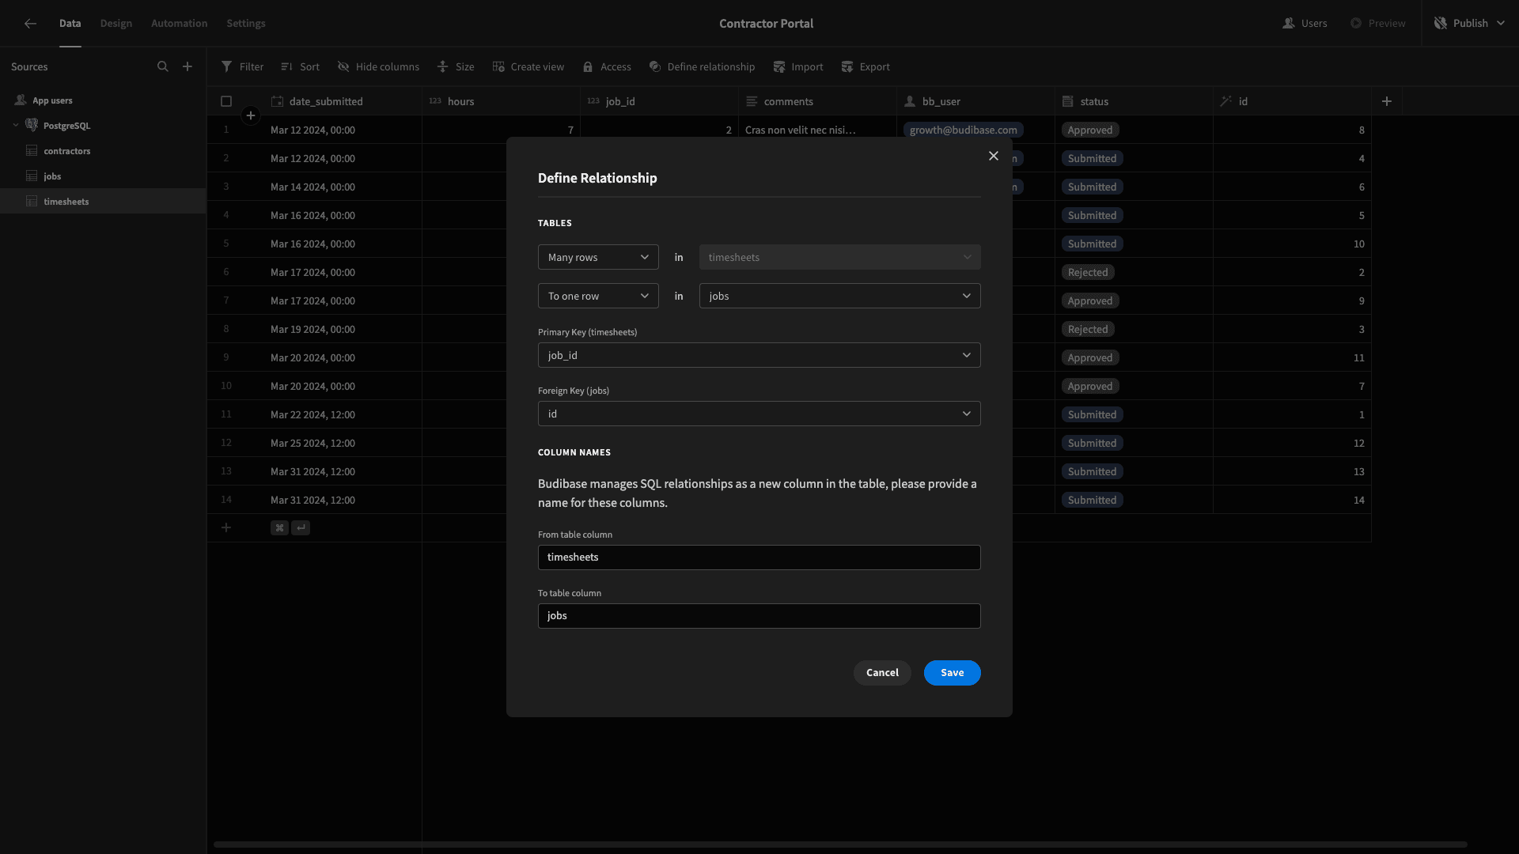Image resolution: width=1519 pixels, height=854 pixels.
Task: Add a new row with bottom plus icon
Action: [x=226, y=527]
